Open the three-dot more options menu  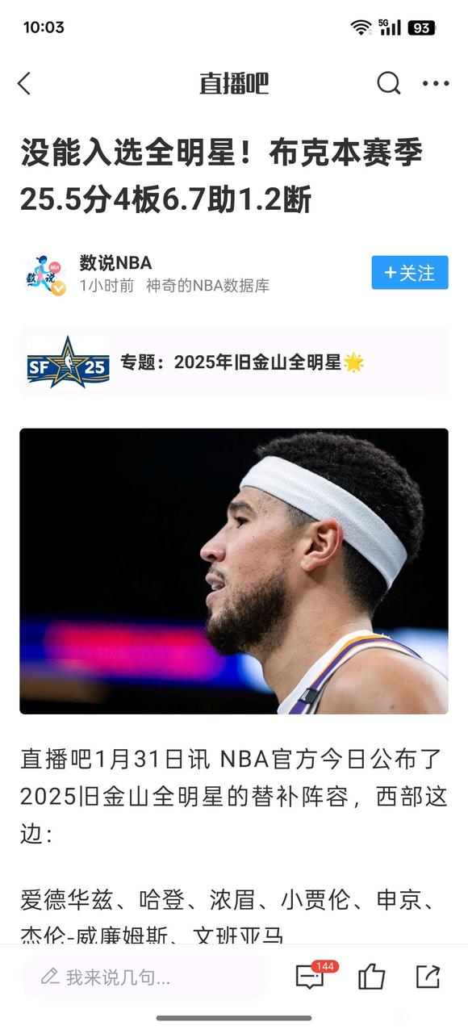point(436,83)
